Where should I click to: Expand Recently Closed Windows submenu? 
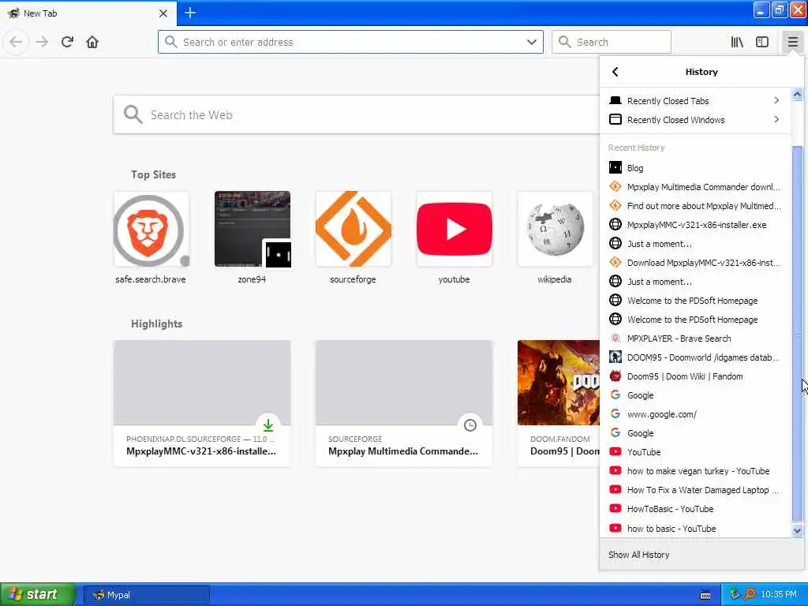694,120
